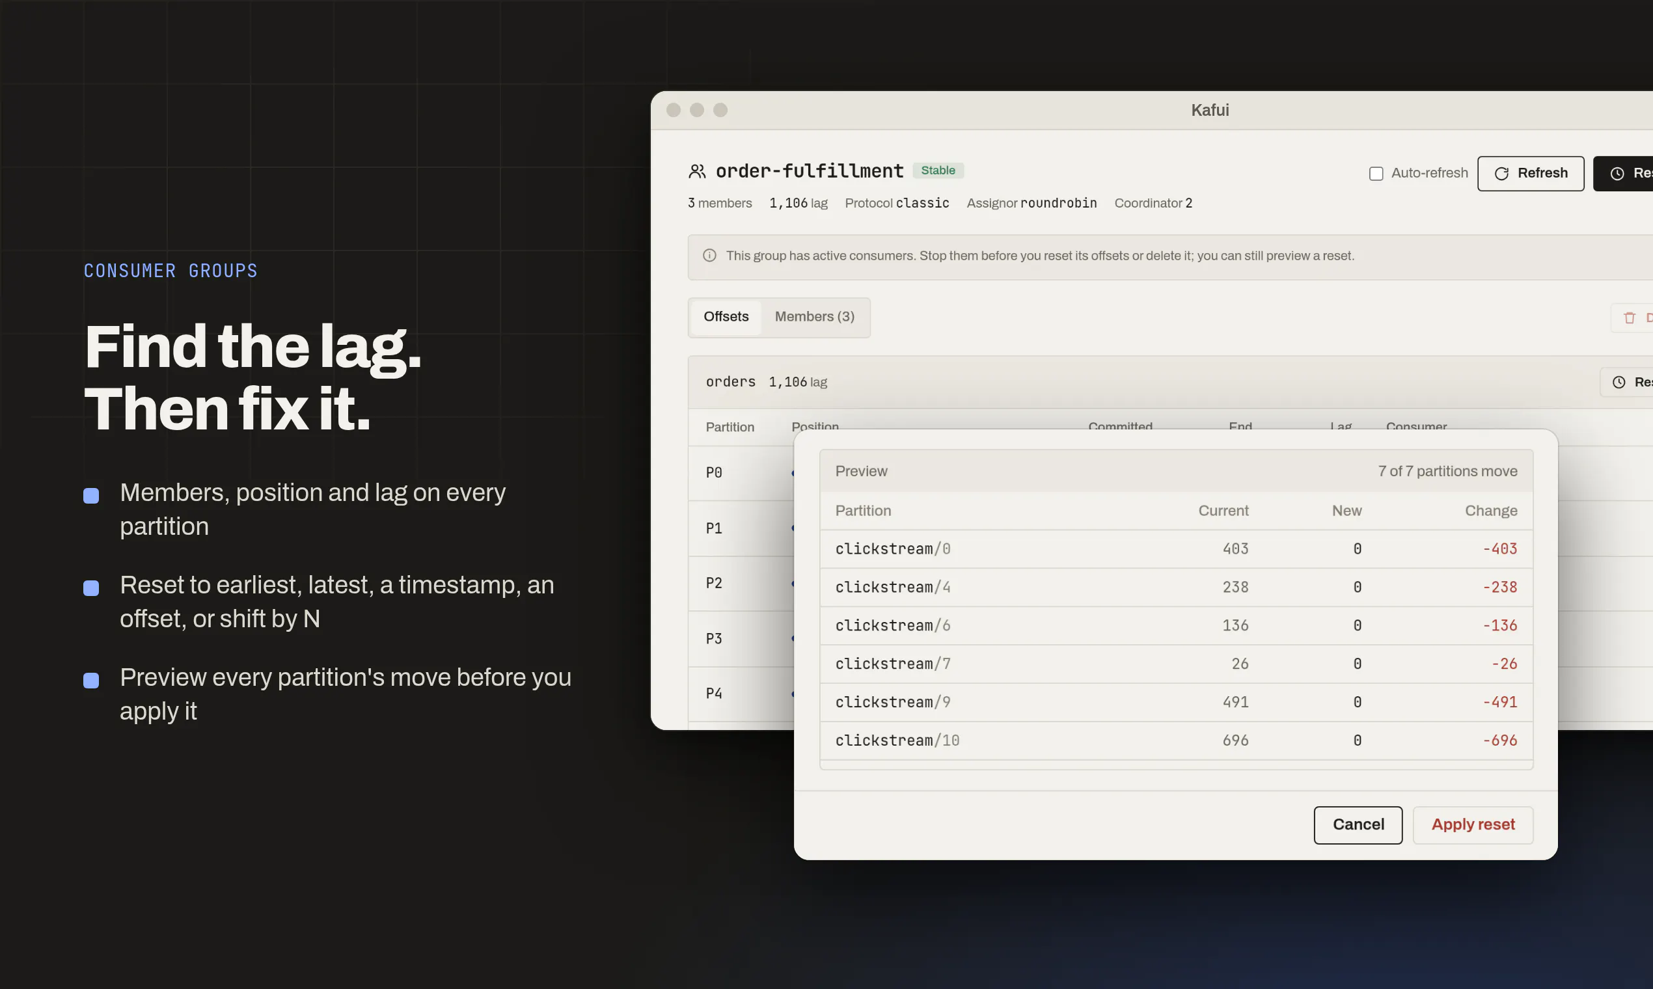The height and width of the screenshot is (989, 1653).
Task: Click the clickstream/4 row in preview
Action: click(1176, 588)
